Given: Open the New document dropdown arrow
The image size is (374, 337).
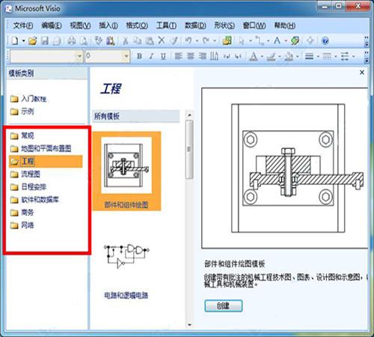Looking at the screenshot, I should click(x=23, y=40).
